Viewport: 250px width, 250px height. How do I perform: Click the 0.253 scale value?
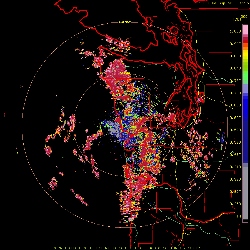235,204
